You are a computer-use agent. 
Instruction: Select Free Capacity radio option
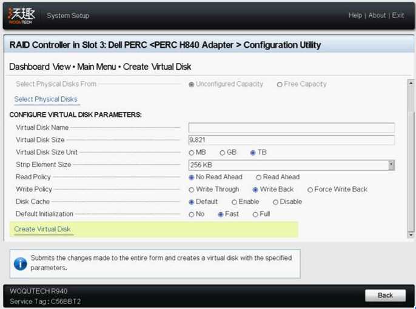(280, 85)
